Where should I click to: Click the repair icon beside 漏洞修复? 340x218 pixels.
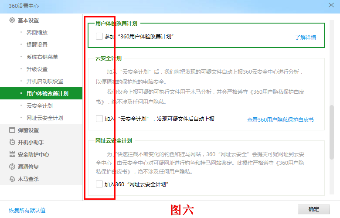tap(12, 167)
